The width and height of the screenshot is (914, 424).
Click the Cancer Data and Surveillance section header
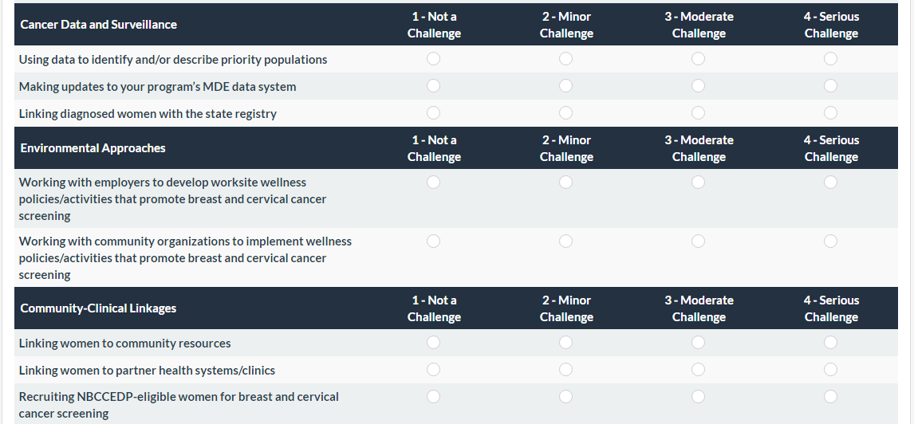pyautogui.click(x=99, y=25)
